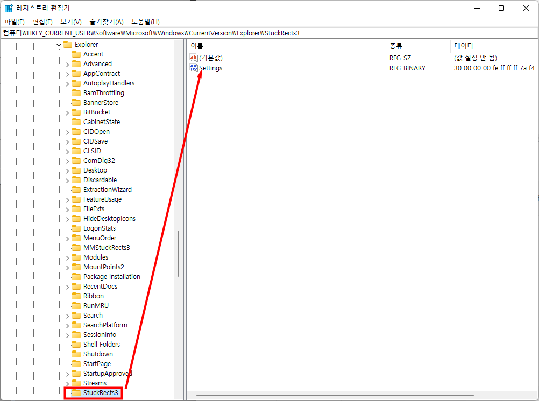Screen dimensions: 539x401
Task: Select the RecentDocs key
Action: (100, 286)
